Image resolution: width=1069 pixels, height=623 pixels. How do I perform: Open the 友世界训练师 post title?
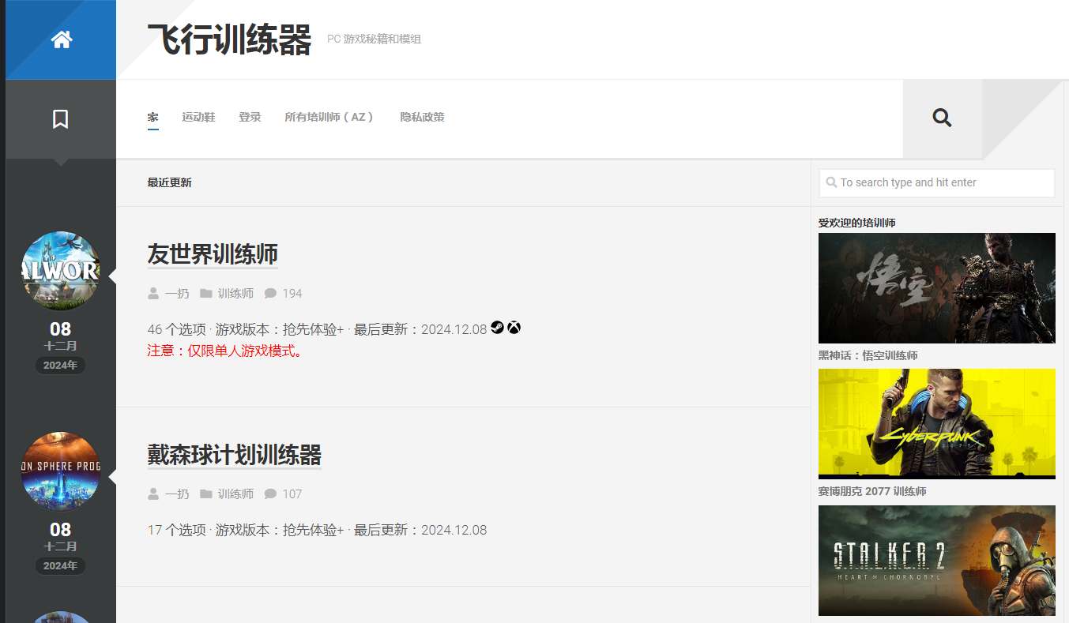[213, 254]
